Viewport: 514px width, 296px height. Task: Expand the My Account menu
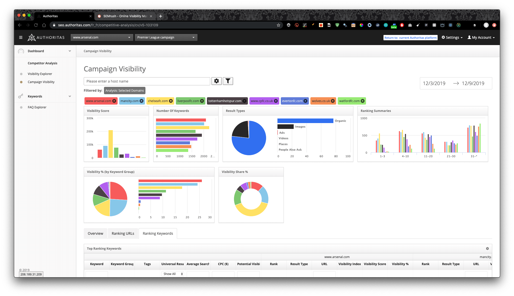click(x=481, y=37)
